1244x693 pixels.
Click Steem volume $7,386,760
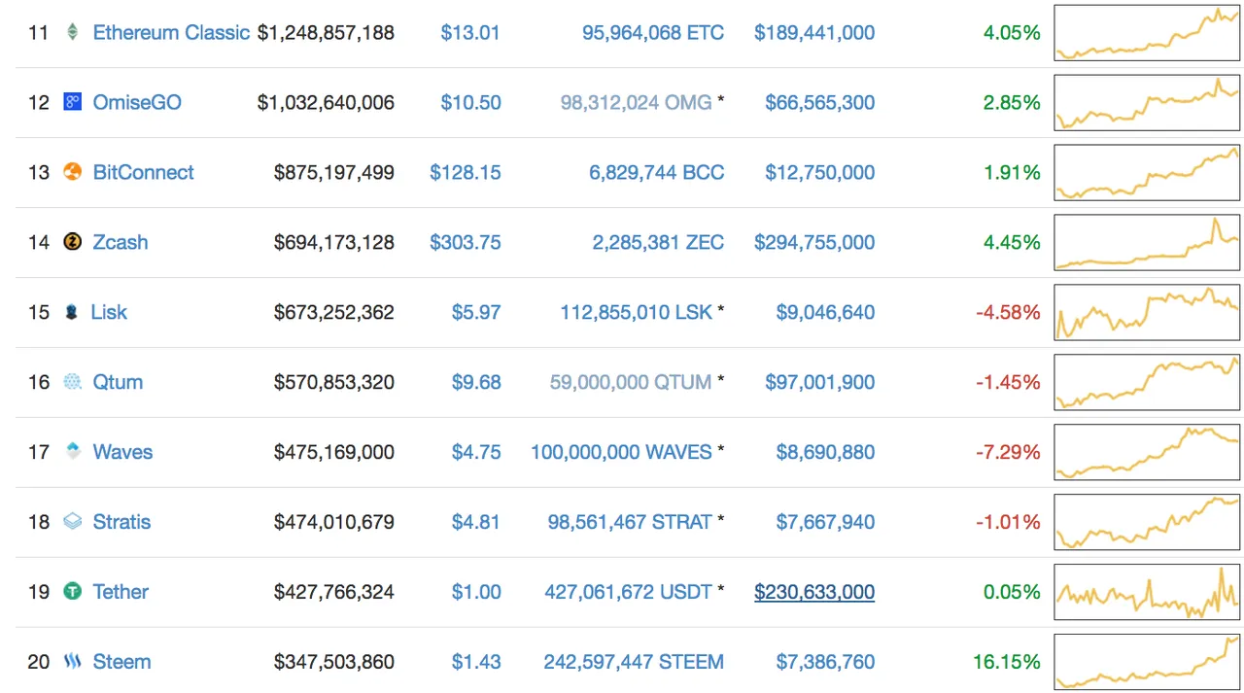point(825,662)
